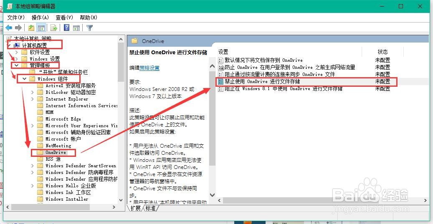Click the Microsoft 帐户 folder icon

click(x=41, y=139)
